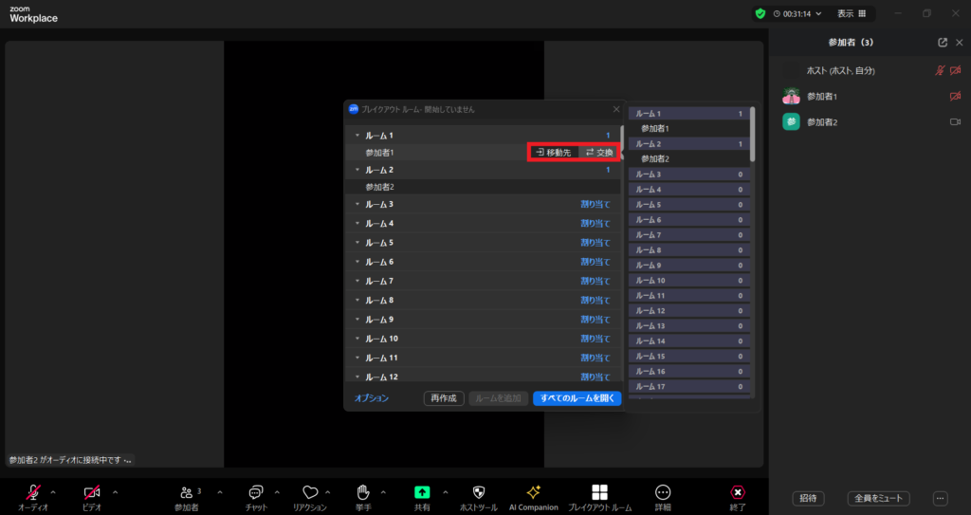
Task: Click the オプション link
Action: point(372,398)
